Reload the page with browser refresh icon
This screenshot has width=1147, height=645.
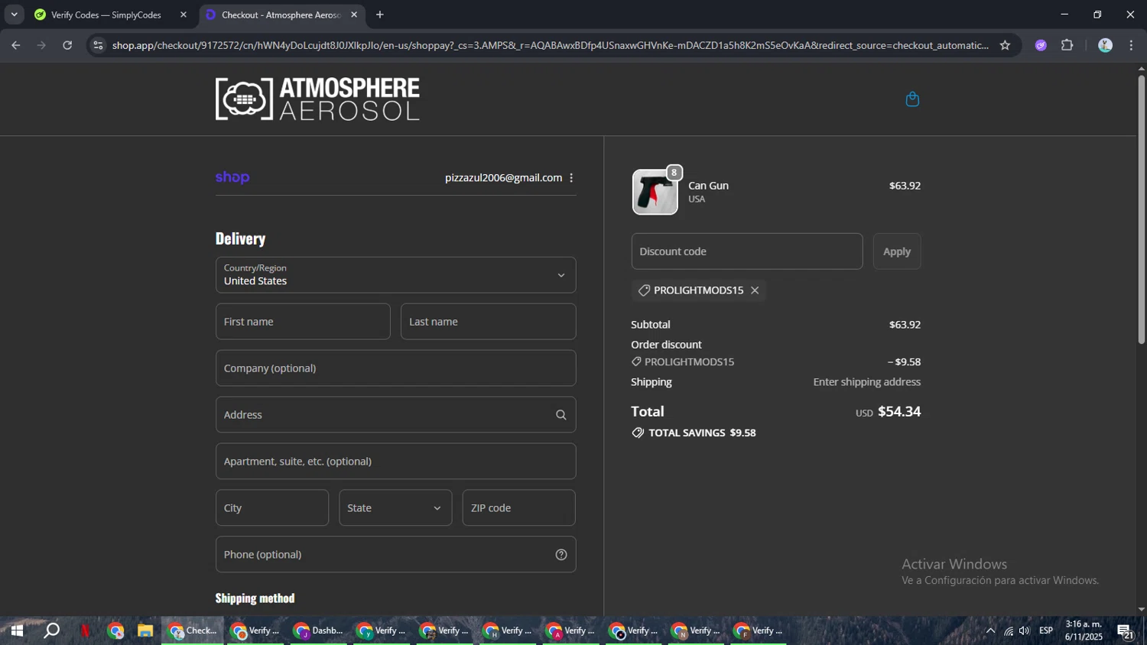tap(67, 45)
